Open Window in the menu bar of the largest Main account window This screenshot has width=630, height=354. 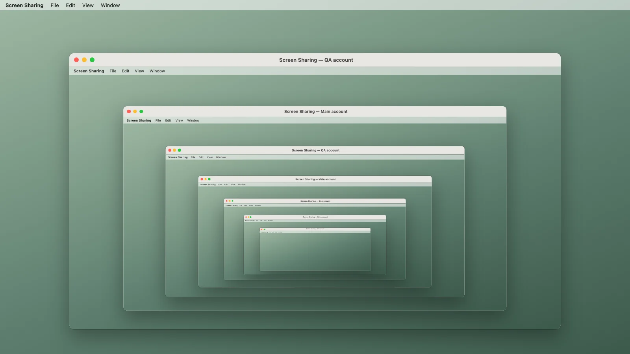[x=193, y=120]
